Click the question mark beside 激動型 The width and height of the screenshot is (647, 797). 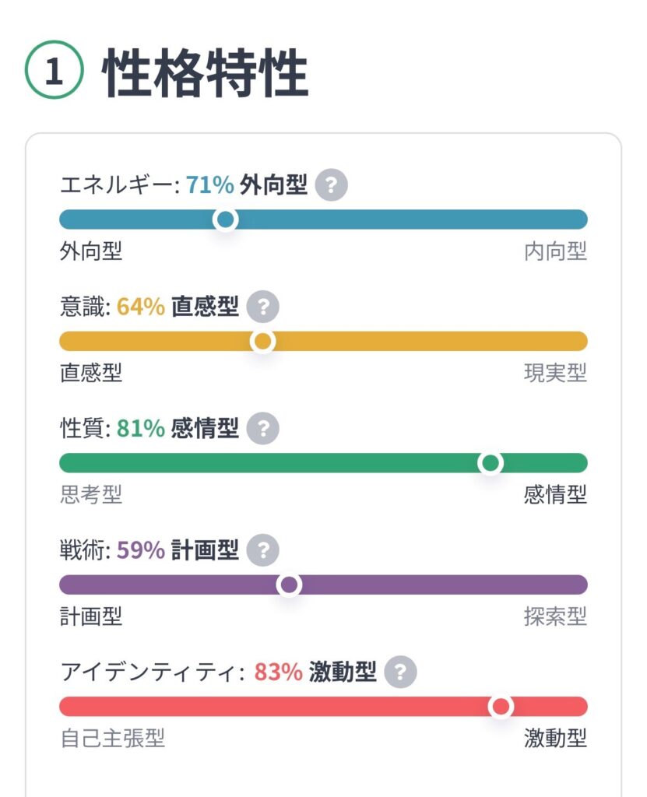click(x=401, y=672)
